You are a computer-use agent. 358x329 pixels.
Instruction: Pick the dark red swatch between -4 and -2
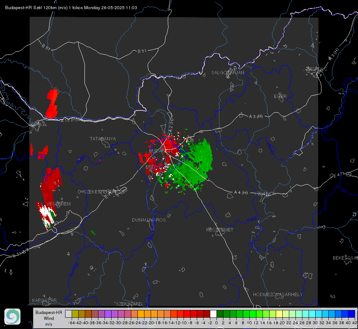207,314
